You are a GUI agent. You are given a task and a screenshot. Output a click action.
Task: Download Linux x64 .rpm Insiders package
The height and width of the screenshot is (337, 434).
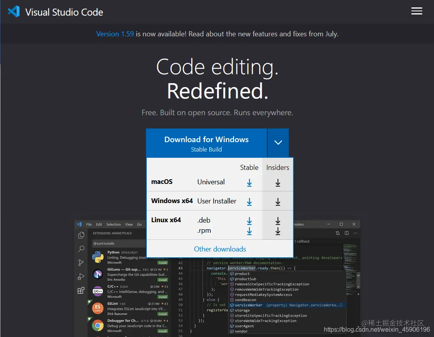point(277,231)
